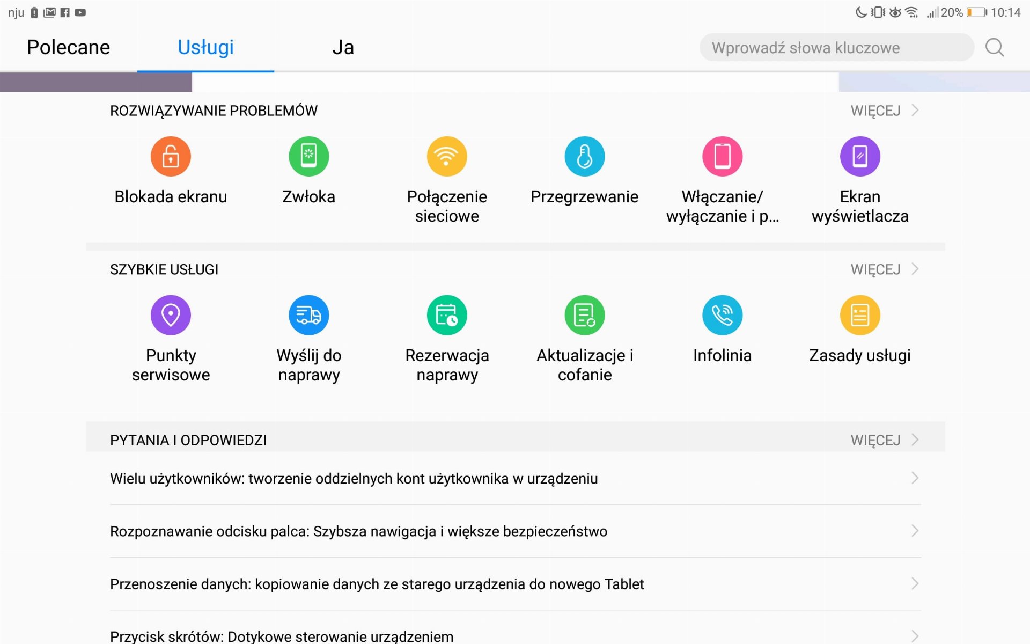Expand WIĘCEJ for Pytania i odpowiedzi

[885, 440]
